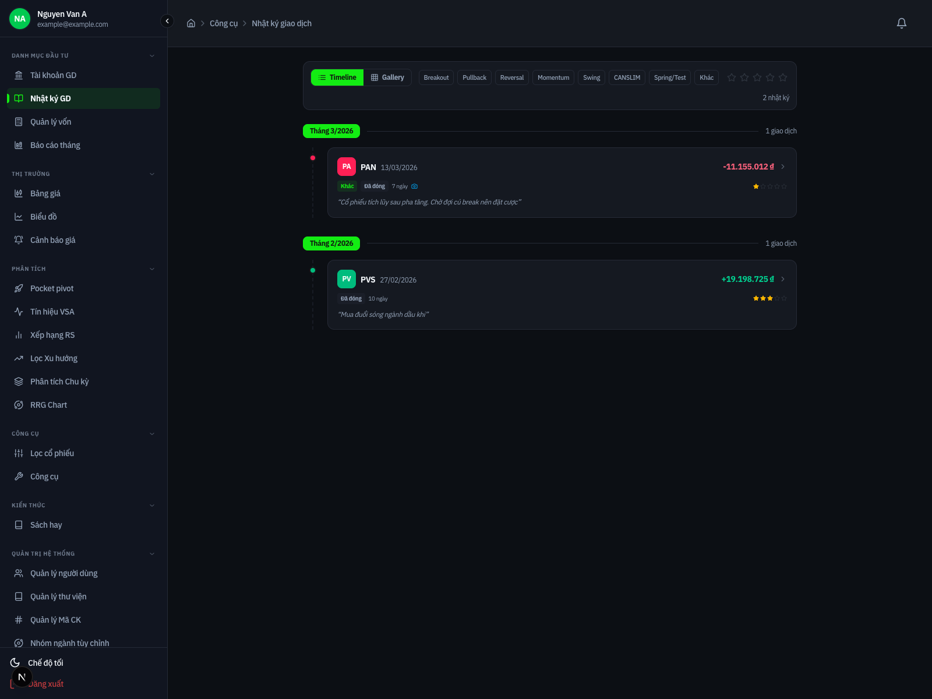Image resolution: width=932 pixels, height=699 pixels.
Task: Open RRG Chart in sidebar
Action: [48, 405]
